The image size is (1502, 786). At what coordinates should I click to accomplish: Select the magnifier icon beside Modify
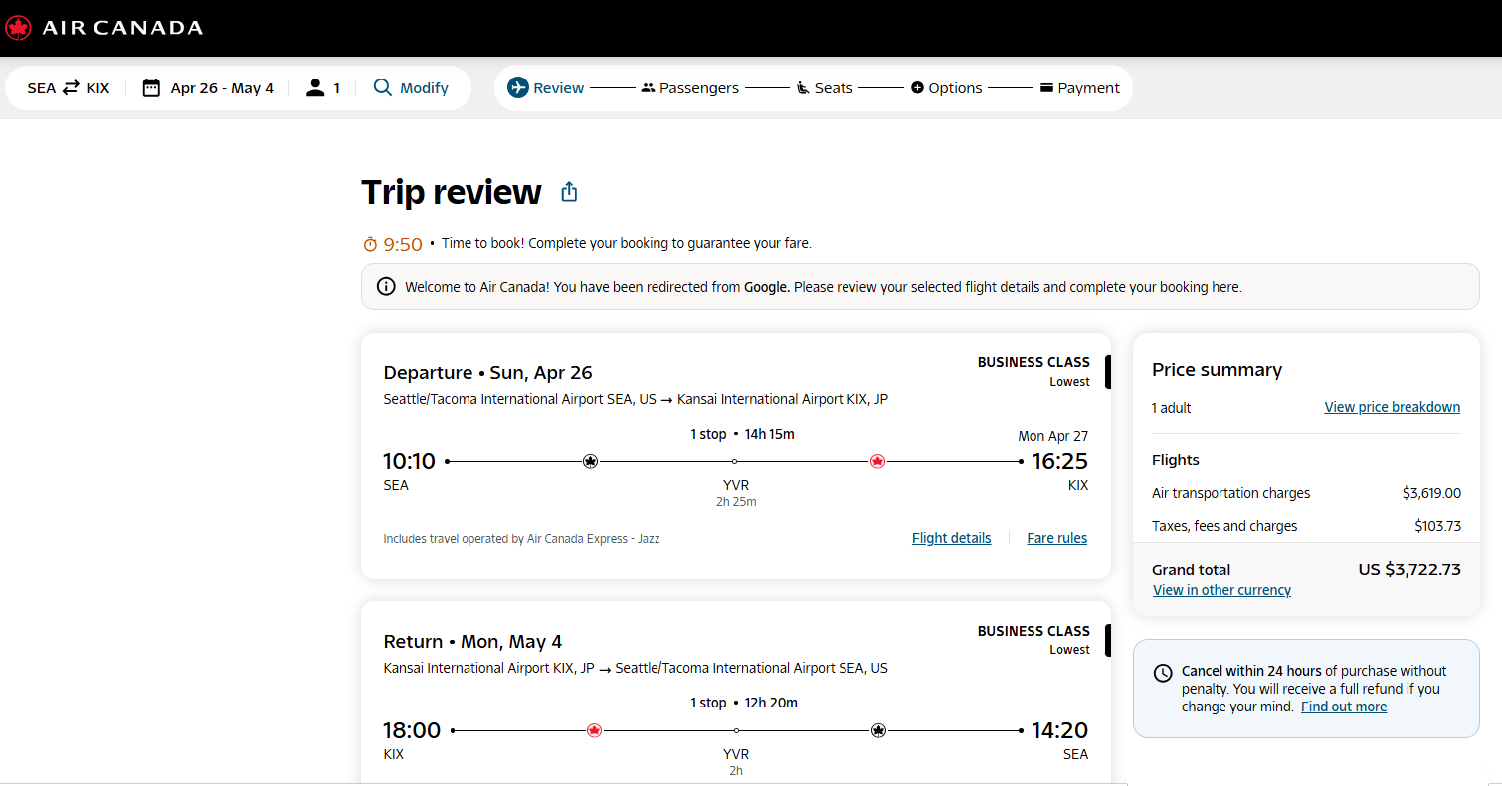(383, 87)
